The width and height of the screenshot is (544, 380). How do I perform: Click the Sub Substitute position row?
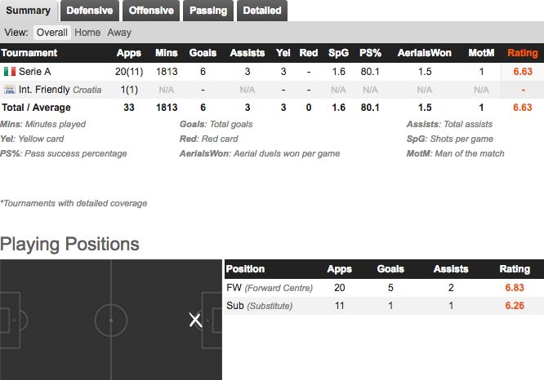384,306
